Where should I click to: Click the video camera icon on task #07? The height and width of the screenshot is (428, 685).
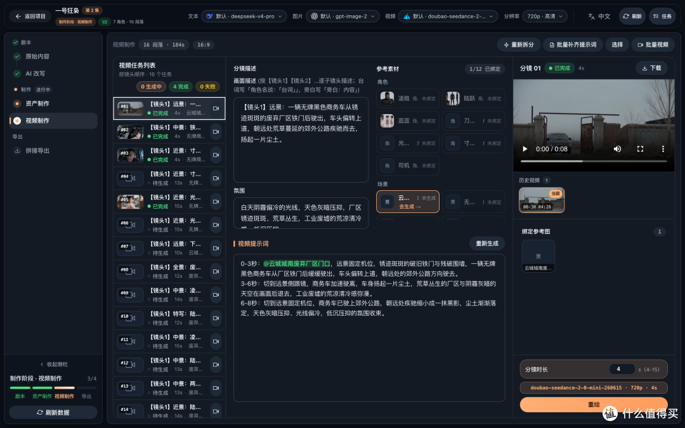pos(216,248)
